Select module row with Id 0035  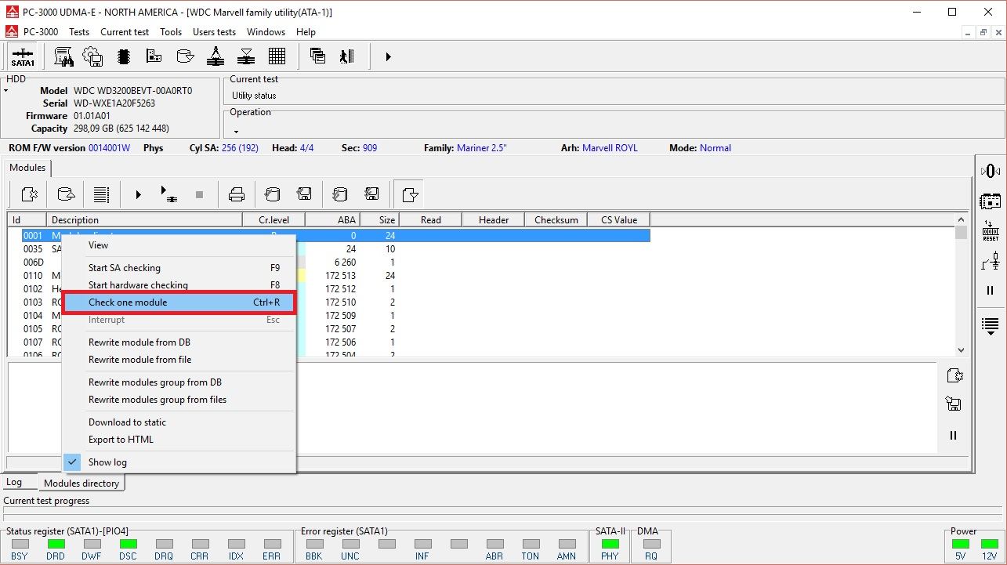click(329, 249)
